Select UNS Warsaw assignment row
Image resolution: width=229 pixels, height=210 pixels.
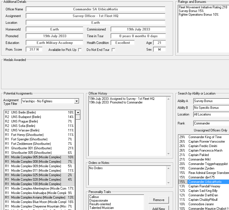[x=39, y=130]
